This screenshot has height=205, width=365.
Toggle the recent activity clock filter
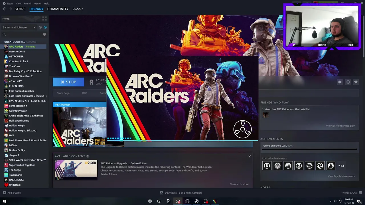click(x=40, y=27)
